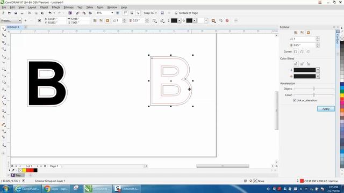Image resolution: width=344 pixels, height=193 pixels.
Task: Select the Crop tool in toolbox
Action: click(4, 42)
